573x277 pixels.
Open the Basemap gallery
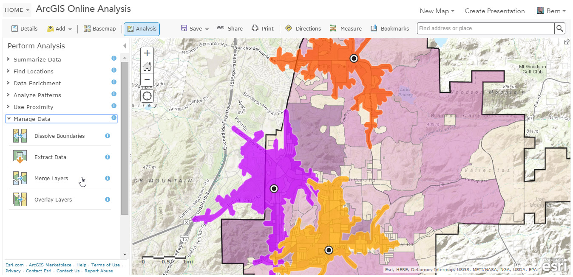point(100,29)
